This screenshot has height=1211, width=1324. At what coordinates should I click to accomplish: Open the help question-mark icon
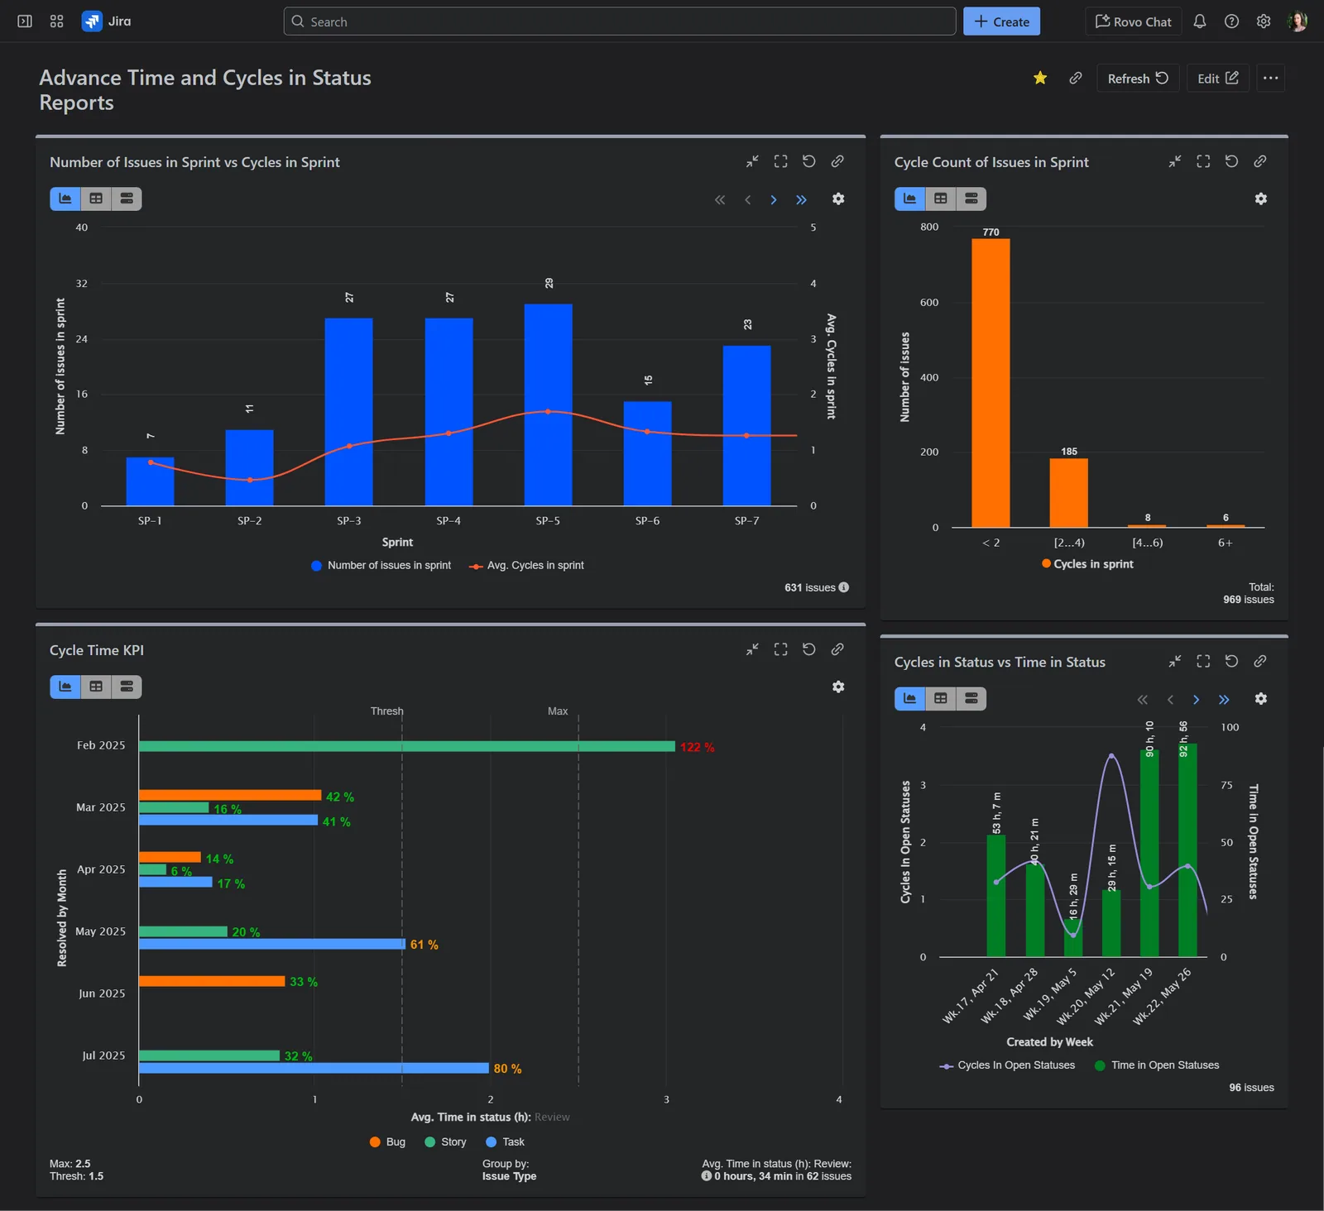click(1231, 22)
